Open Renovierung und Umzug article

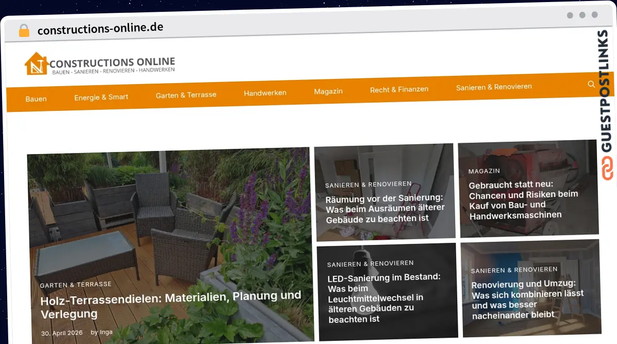click(x=528, y=299)
